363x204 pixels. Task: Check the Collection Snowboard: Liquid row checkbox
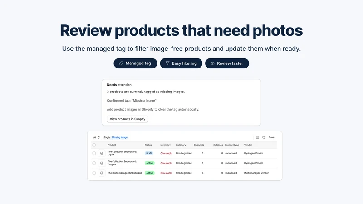(x=94, y=153)
